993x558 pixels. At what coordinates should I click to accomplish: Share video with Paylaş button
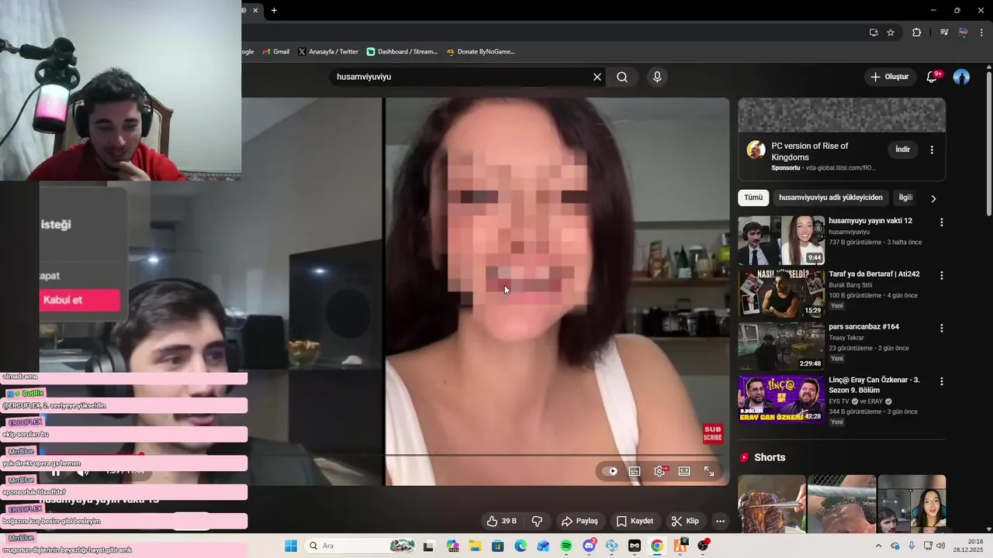[x=580, y=521]
